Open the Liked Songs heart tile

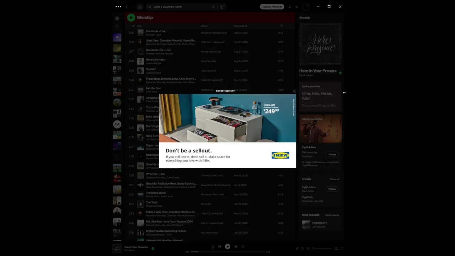pos(117,37)
